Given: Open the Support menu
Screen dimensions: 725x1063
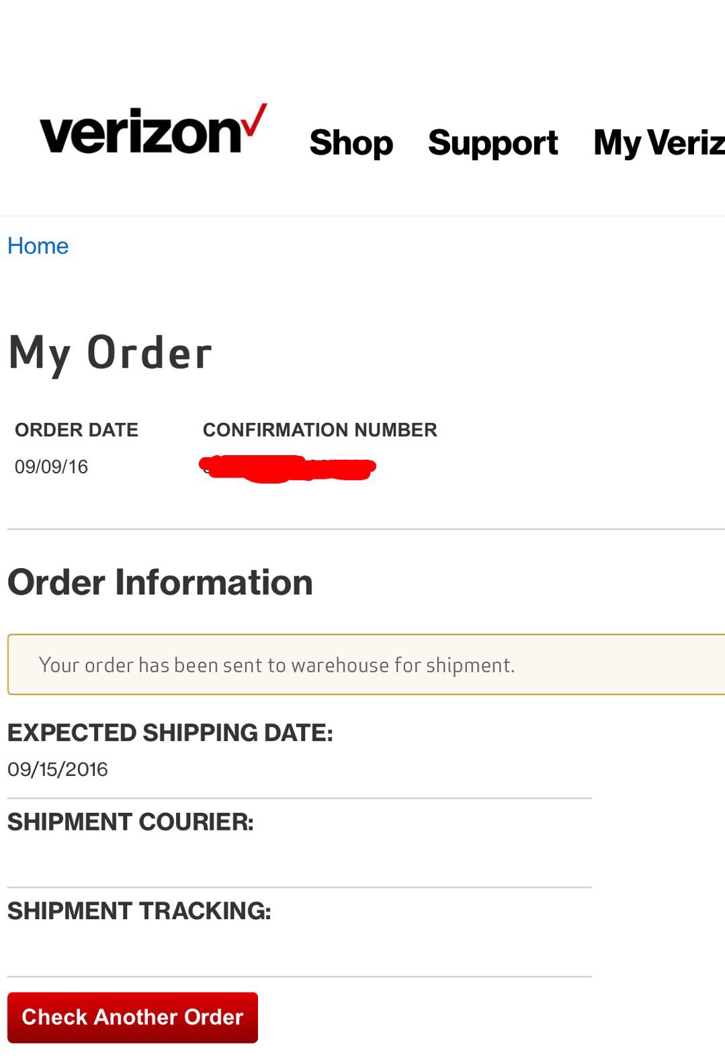Looking at the screenshot, I should click(x=493, y=143).
